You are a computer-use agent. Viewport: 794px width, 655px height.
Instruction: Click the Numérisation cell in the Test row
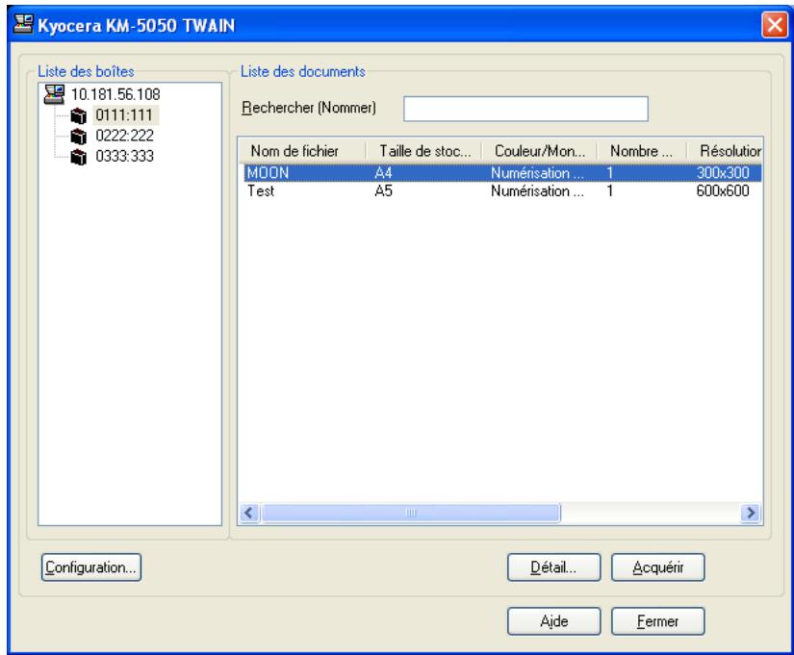[537, 190]
